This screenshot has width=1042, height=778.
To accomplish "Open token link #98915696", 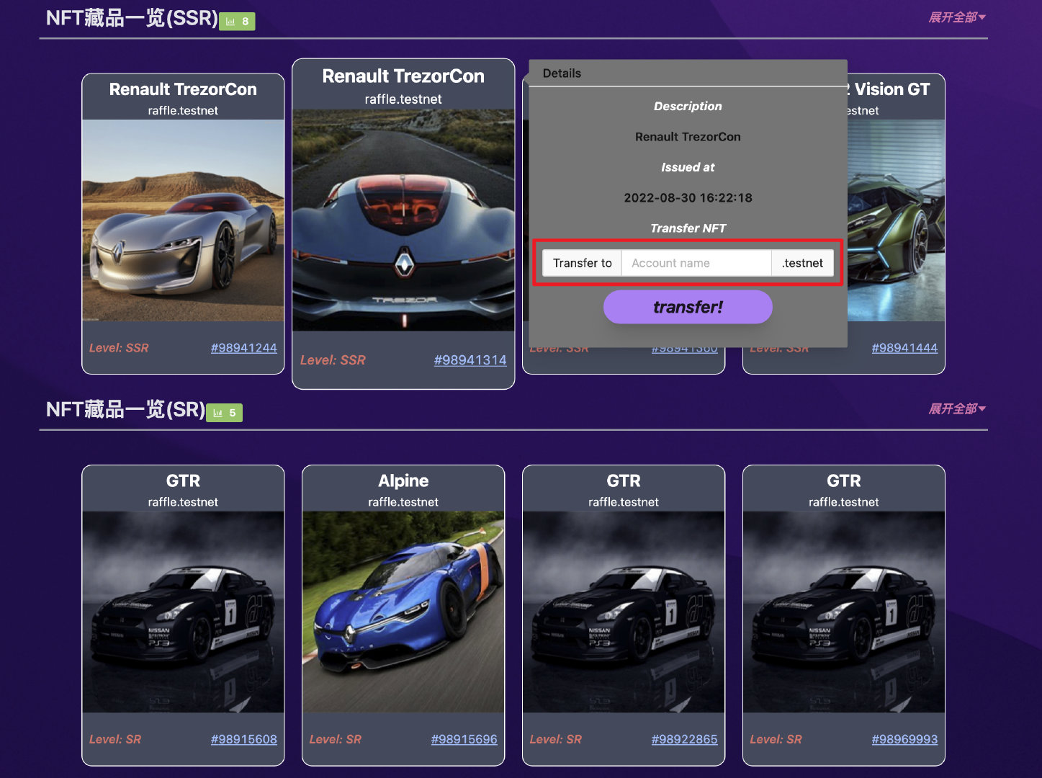I will [464, 739].
